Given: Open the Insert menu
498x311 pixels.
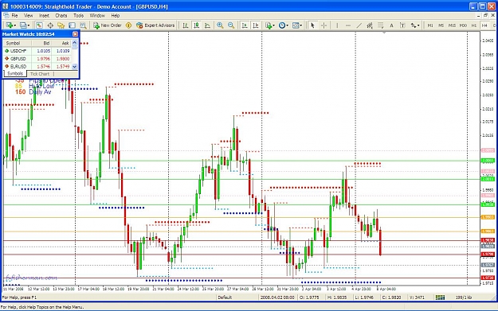Looking at the screenshot, I should [x=44, y=15].
